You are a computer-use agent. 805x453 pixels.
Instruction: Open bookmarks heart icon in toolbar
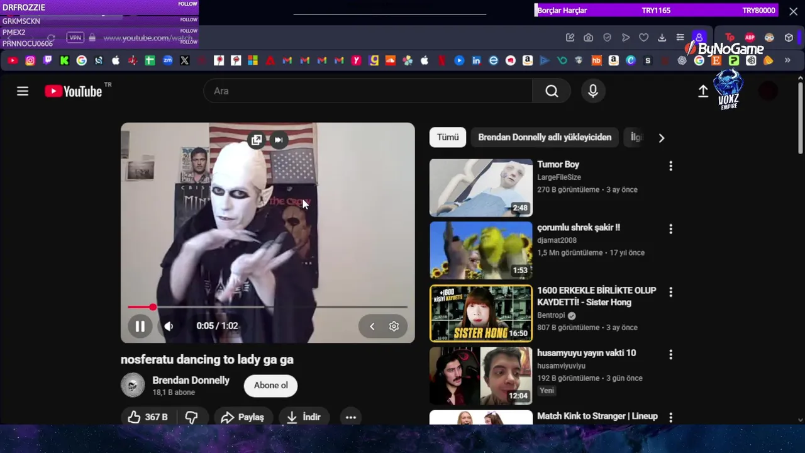pyautogui.click(x=643, y=38)
